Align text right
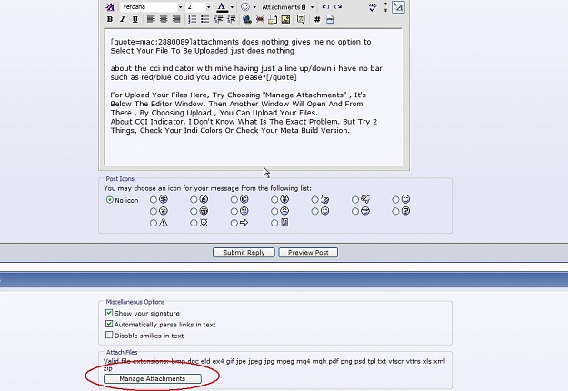568x391 pixels. tap(176, 20)
